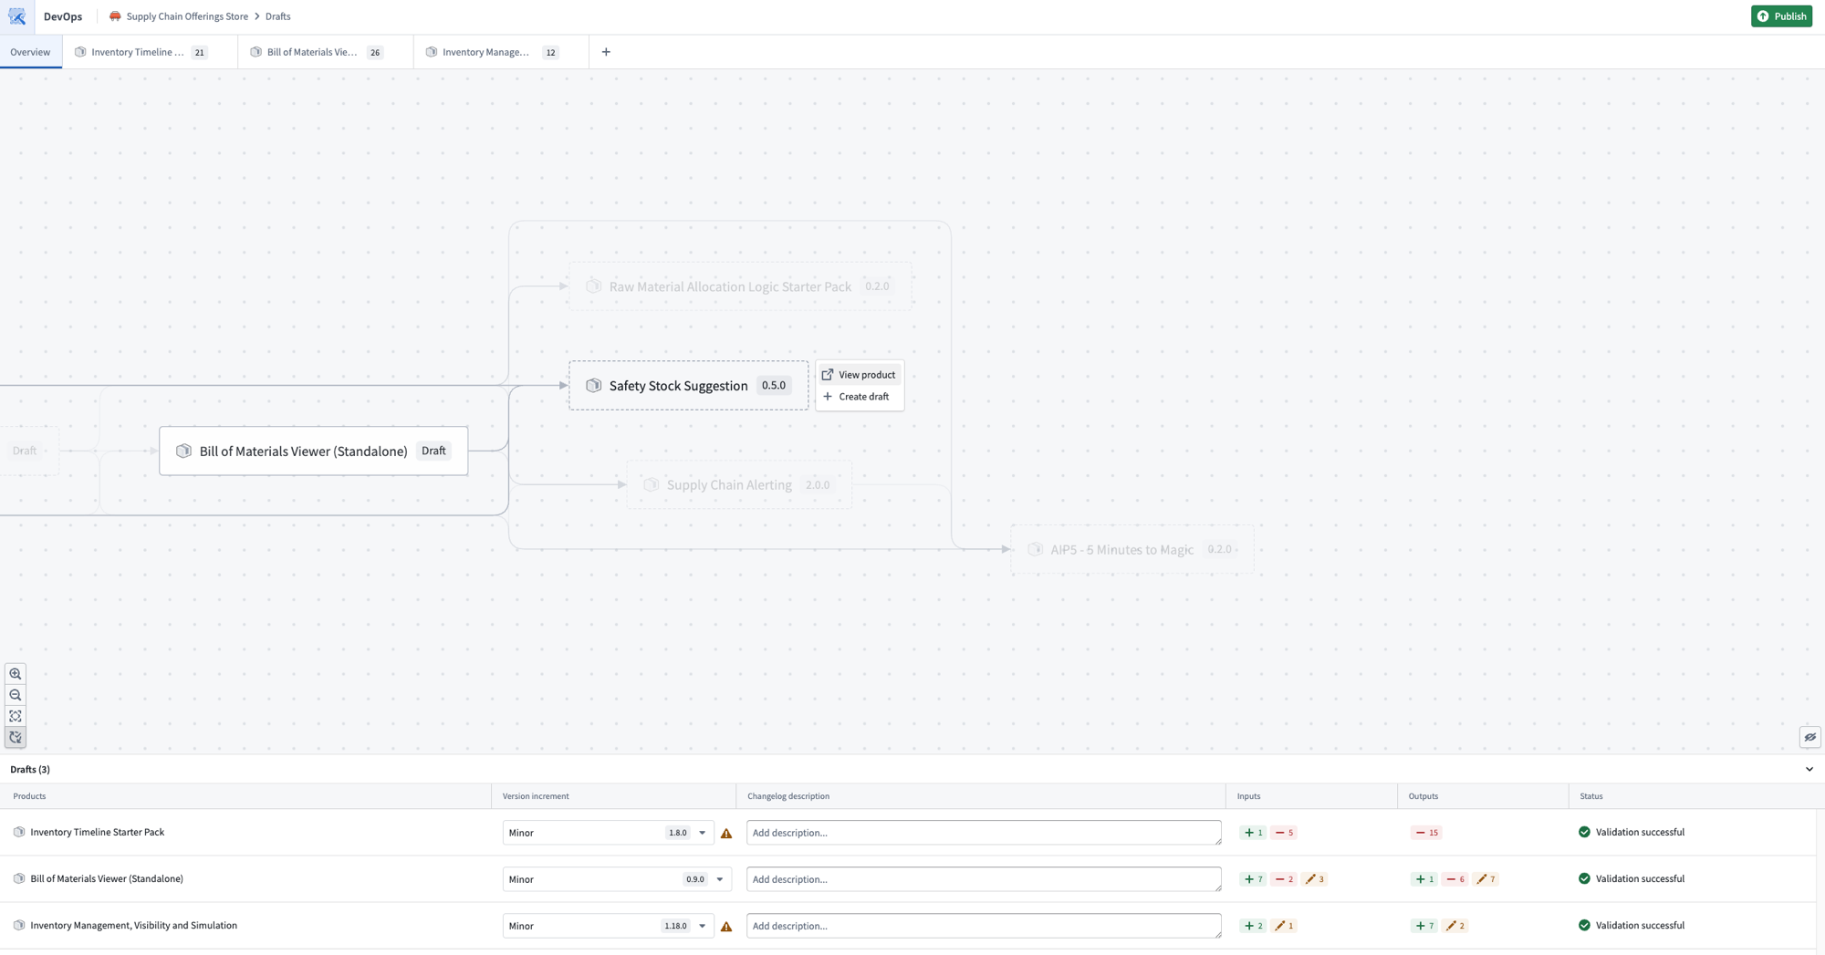Click inputs added badge +2 in Inventory Management row

point(1253,926)
